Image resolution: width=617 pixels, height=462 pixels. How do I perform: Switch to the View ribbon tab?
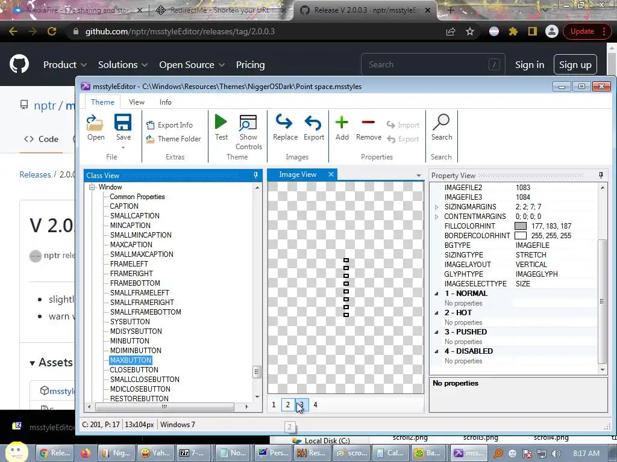[x=137, y=102]
